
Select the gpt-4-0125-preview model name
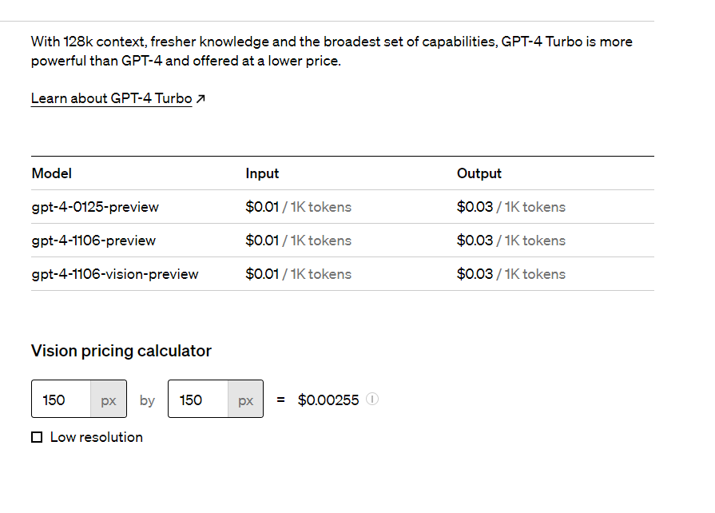coord(95,207)
